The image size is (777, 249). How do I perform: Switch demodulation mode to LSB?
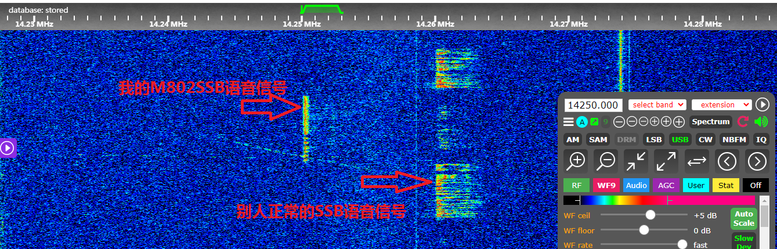tap(654, 139)
